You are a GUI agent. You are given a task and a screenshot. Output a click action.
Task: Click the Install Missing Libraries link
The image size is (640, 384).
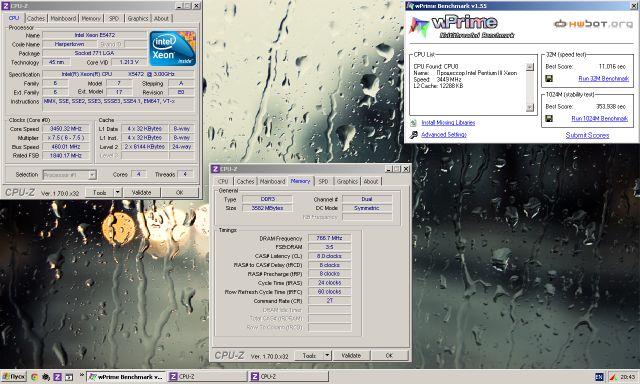click(x=448, y=122)
